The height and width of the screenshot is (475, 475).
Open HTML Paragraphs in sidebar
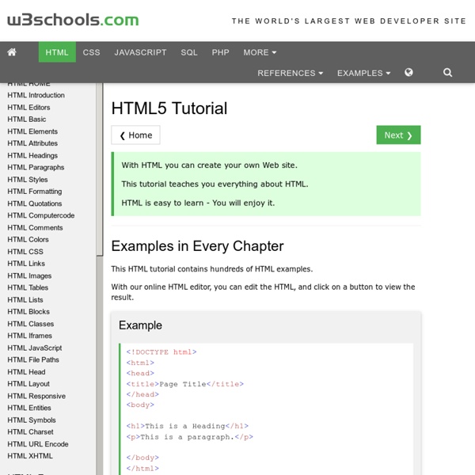tap(36, 167)
